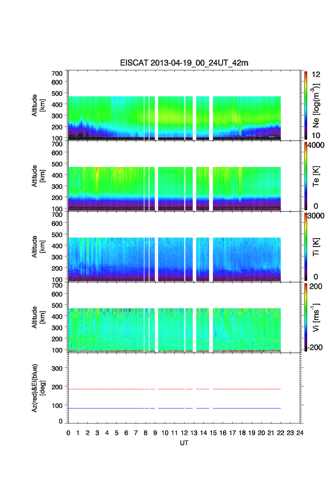Click the 24 tick on UT axis

(x=300, y=433)
